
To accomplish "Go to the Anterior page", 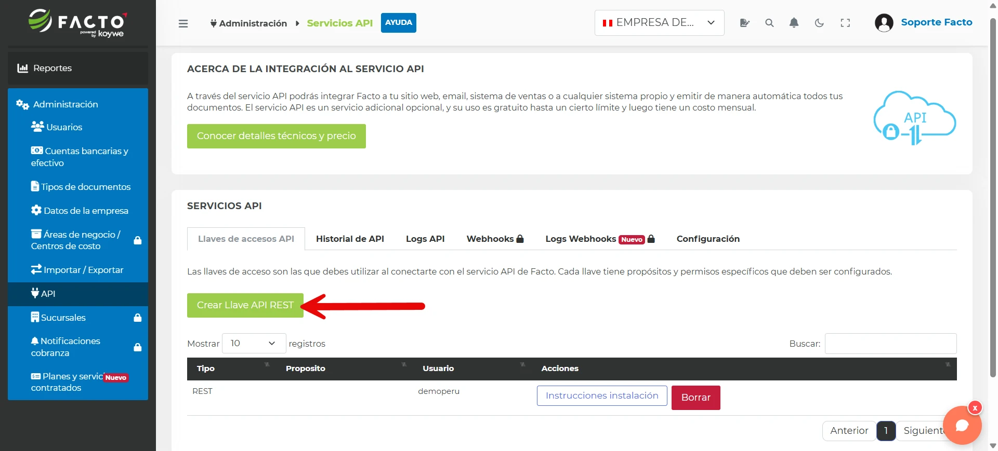I will 849,431.
